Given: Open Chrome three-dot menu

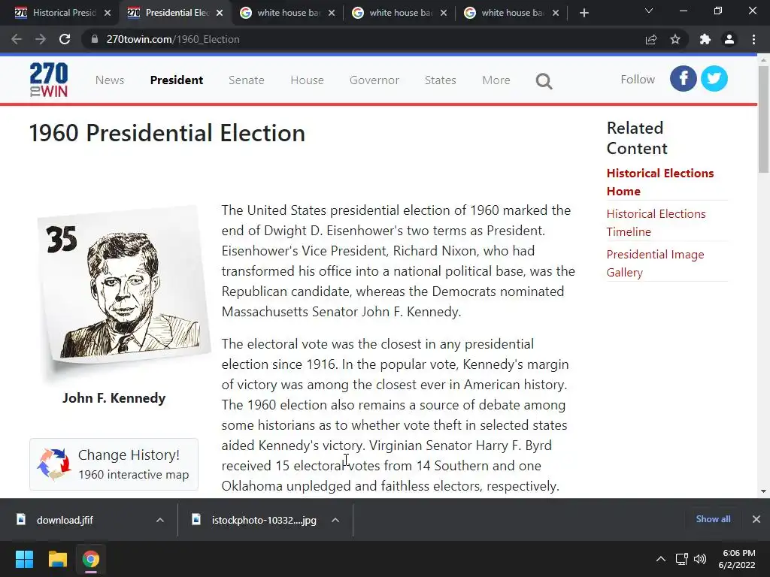Looking at the screenshot, I should coord(753,39).
